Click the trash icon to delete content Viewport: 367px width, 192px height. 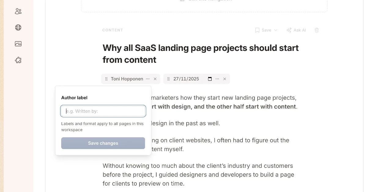point(317,30)
